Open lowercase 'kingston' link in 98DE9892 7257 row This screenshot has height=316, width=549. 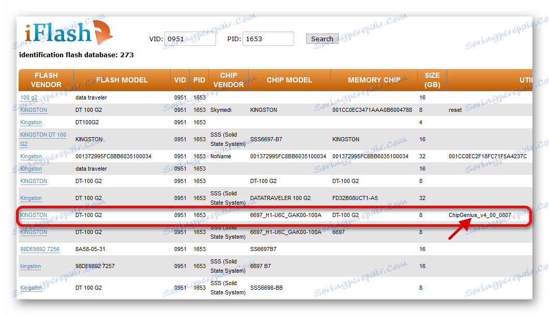click(30, 266)
